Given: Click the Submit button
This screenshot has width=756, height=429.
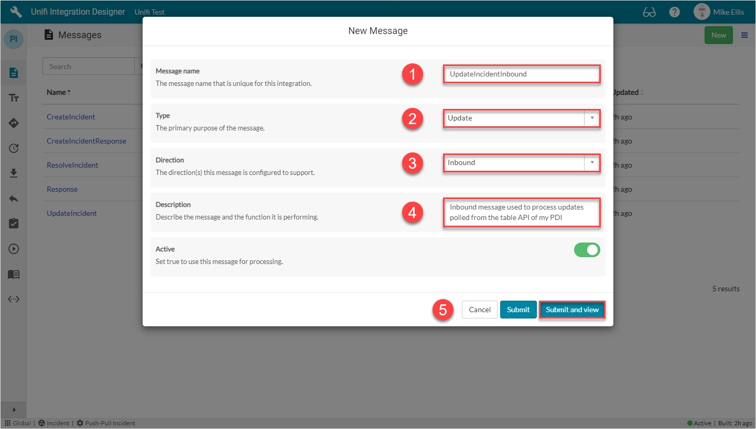Looking at the screenshot, I should (x=518, y=310).
